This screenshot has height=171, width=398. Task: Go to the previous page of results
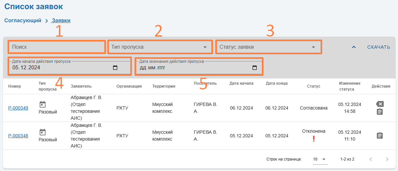click(x=371, y=159)
